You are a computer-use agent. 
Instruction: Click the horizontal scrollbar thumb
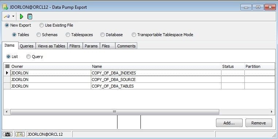pos(115,112)
